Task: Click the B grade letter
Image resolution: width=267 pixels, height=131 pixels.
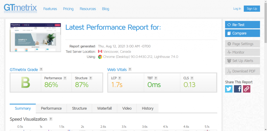Action: click(x=26, y=83)
